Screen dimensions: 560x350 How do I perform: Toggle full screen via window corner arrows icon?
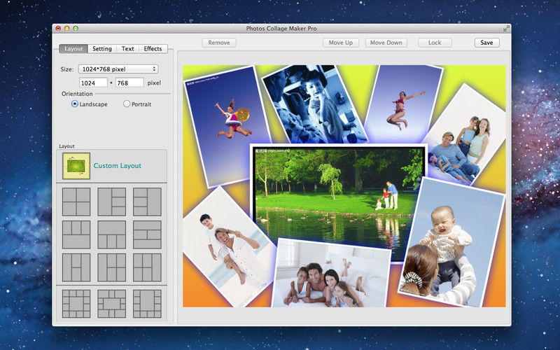[x=506, y=28]
